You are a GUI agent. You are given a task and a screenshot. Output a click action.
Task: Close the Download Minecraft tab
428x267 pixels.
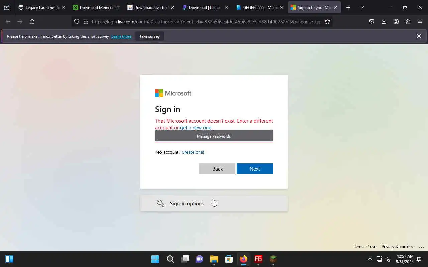(x=118, y=7)
